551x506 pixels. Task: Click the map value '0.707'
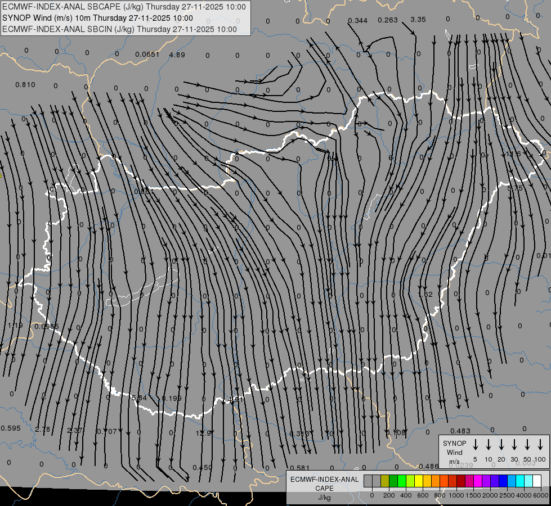[x=107, y=432]
